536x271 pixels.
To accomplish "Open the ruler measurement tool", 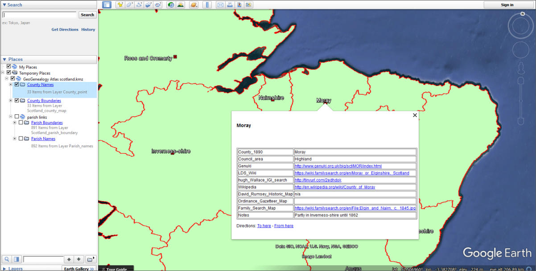I will pos(207,5).
